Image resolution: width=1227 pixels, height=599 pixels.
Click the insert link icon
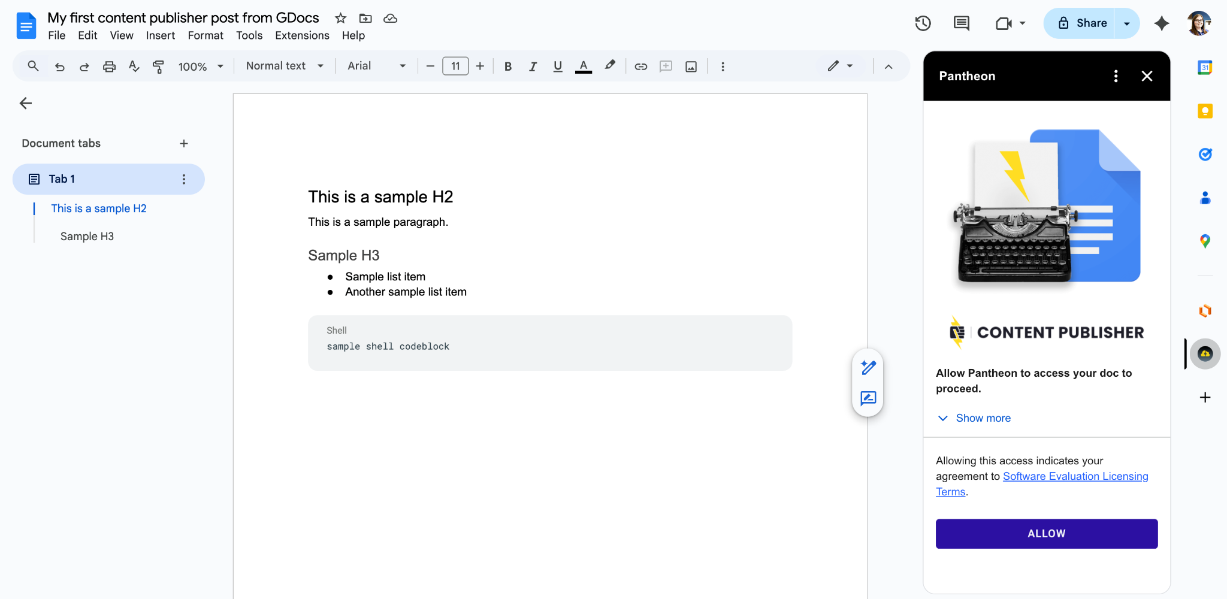click(640, 66)
